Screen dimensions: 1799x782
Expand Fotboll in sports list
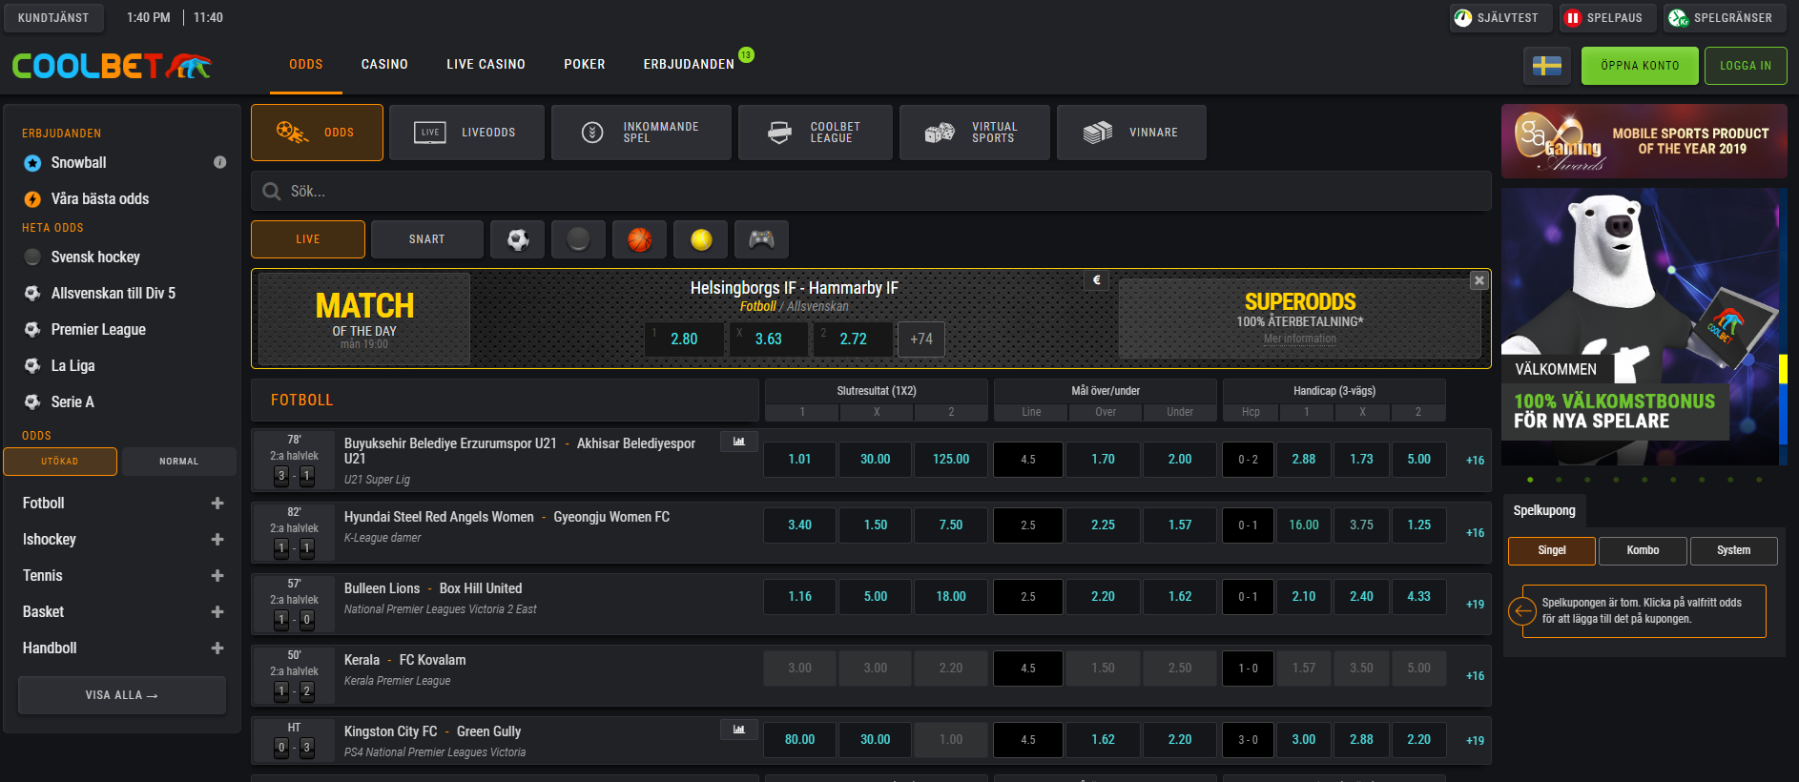coord(217,503)
